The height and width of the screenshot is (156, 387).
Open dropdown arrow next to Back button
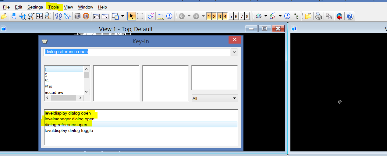pyautogui.click(x=189, y=16)
